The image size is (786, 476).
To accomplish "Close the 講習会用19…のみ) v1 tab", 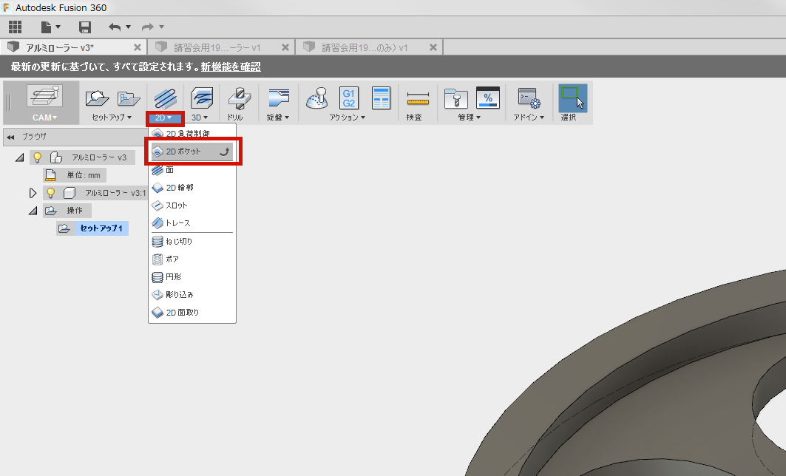I will pos(433,47).
